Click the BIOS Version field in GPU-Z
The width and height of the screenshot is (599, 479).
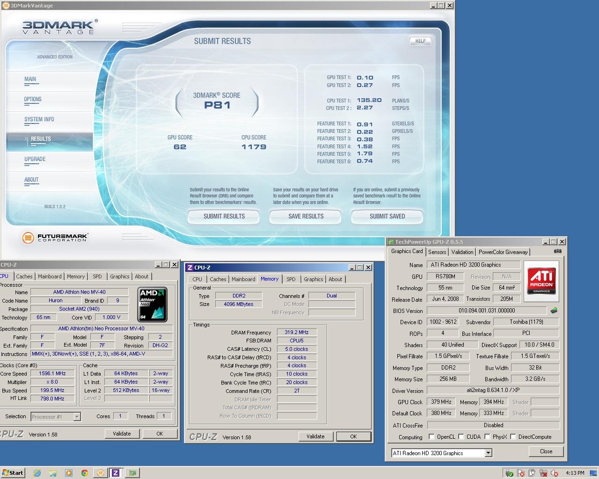(x=487, y=311)
